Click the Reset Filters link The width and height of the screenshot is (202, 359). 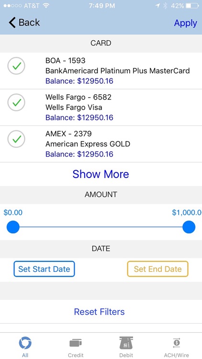point(99,312)
